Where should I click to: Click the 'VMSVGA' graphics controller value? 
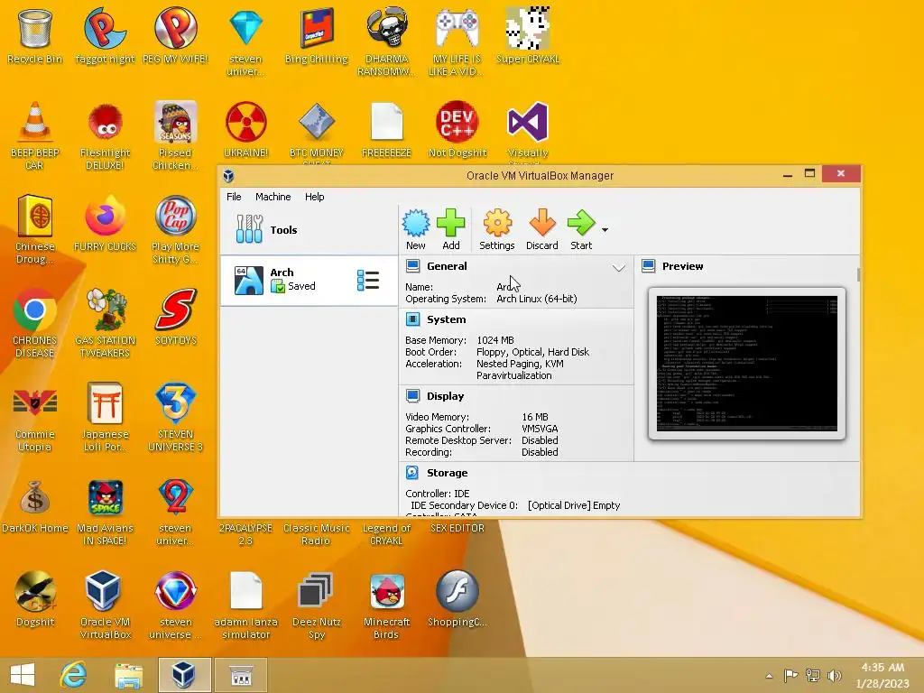(540, 429)
